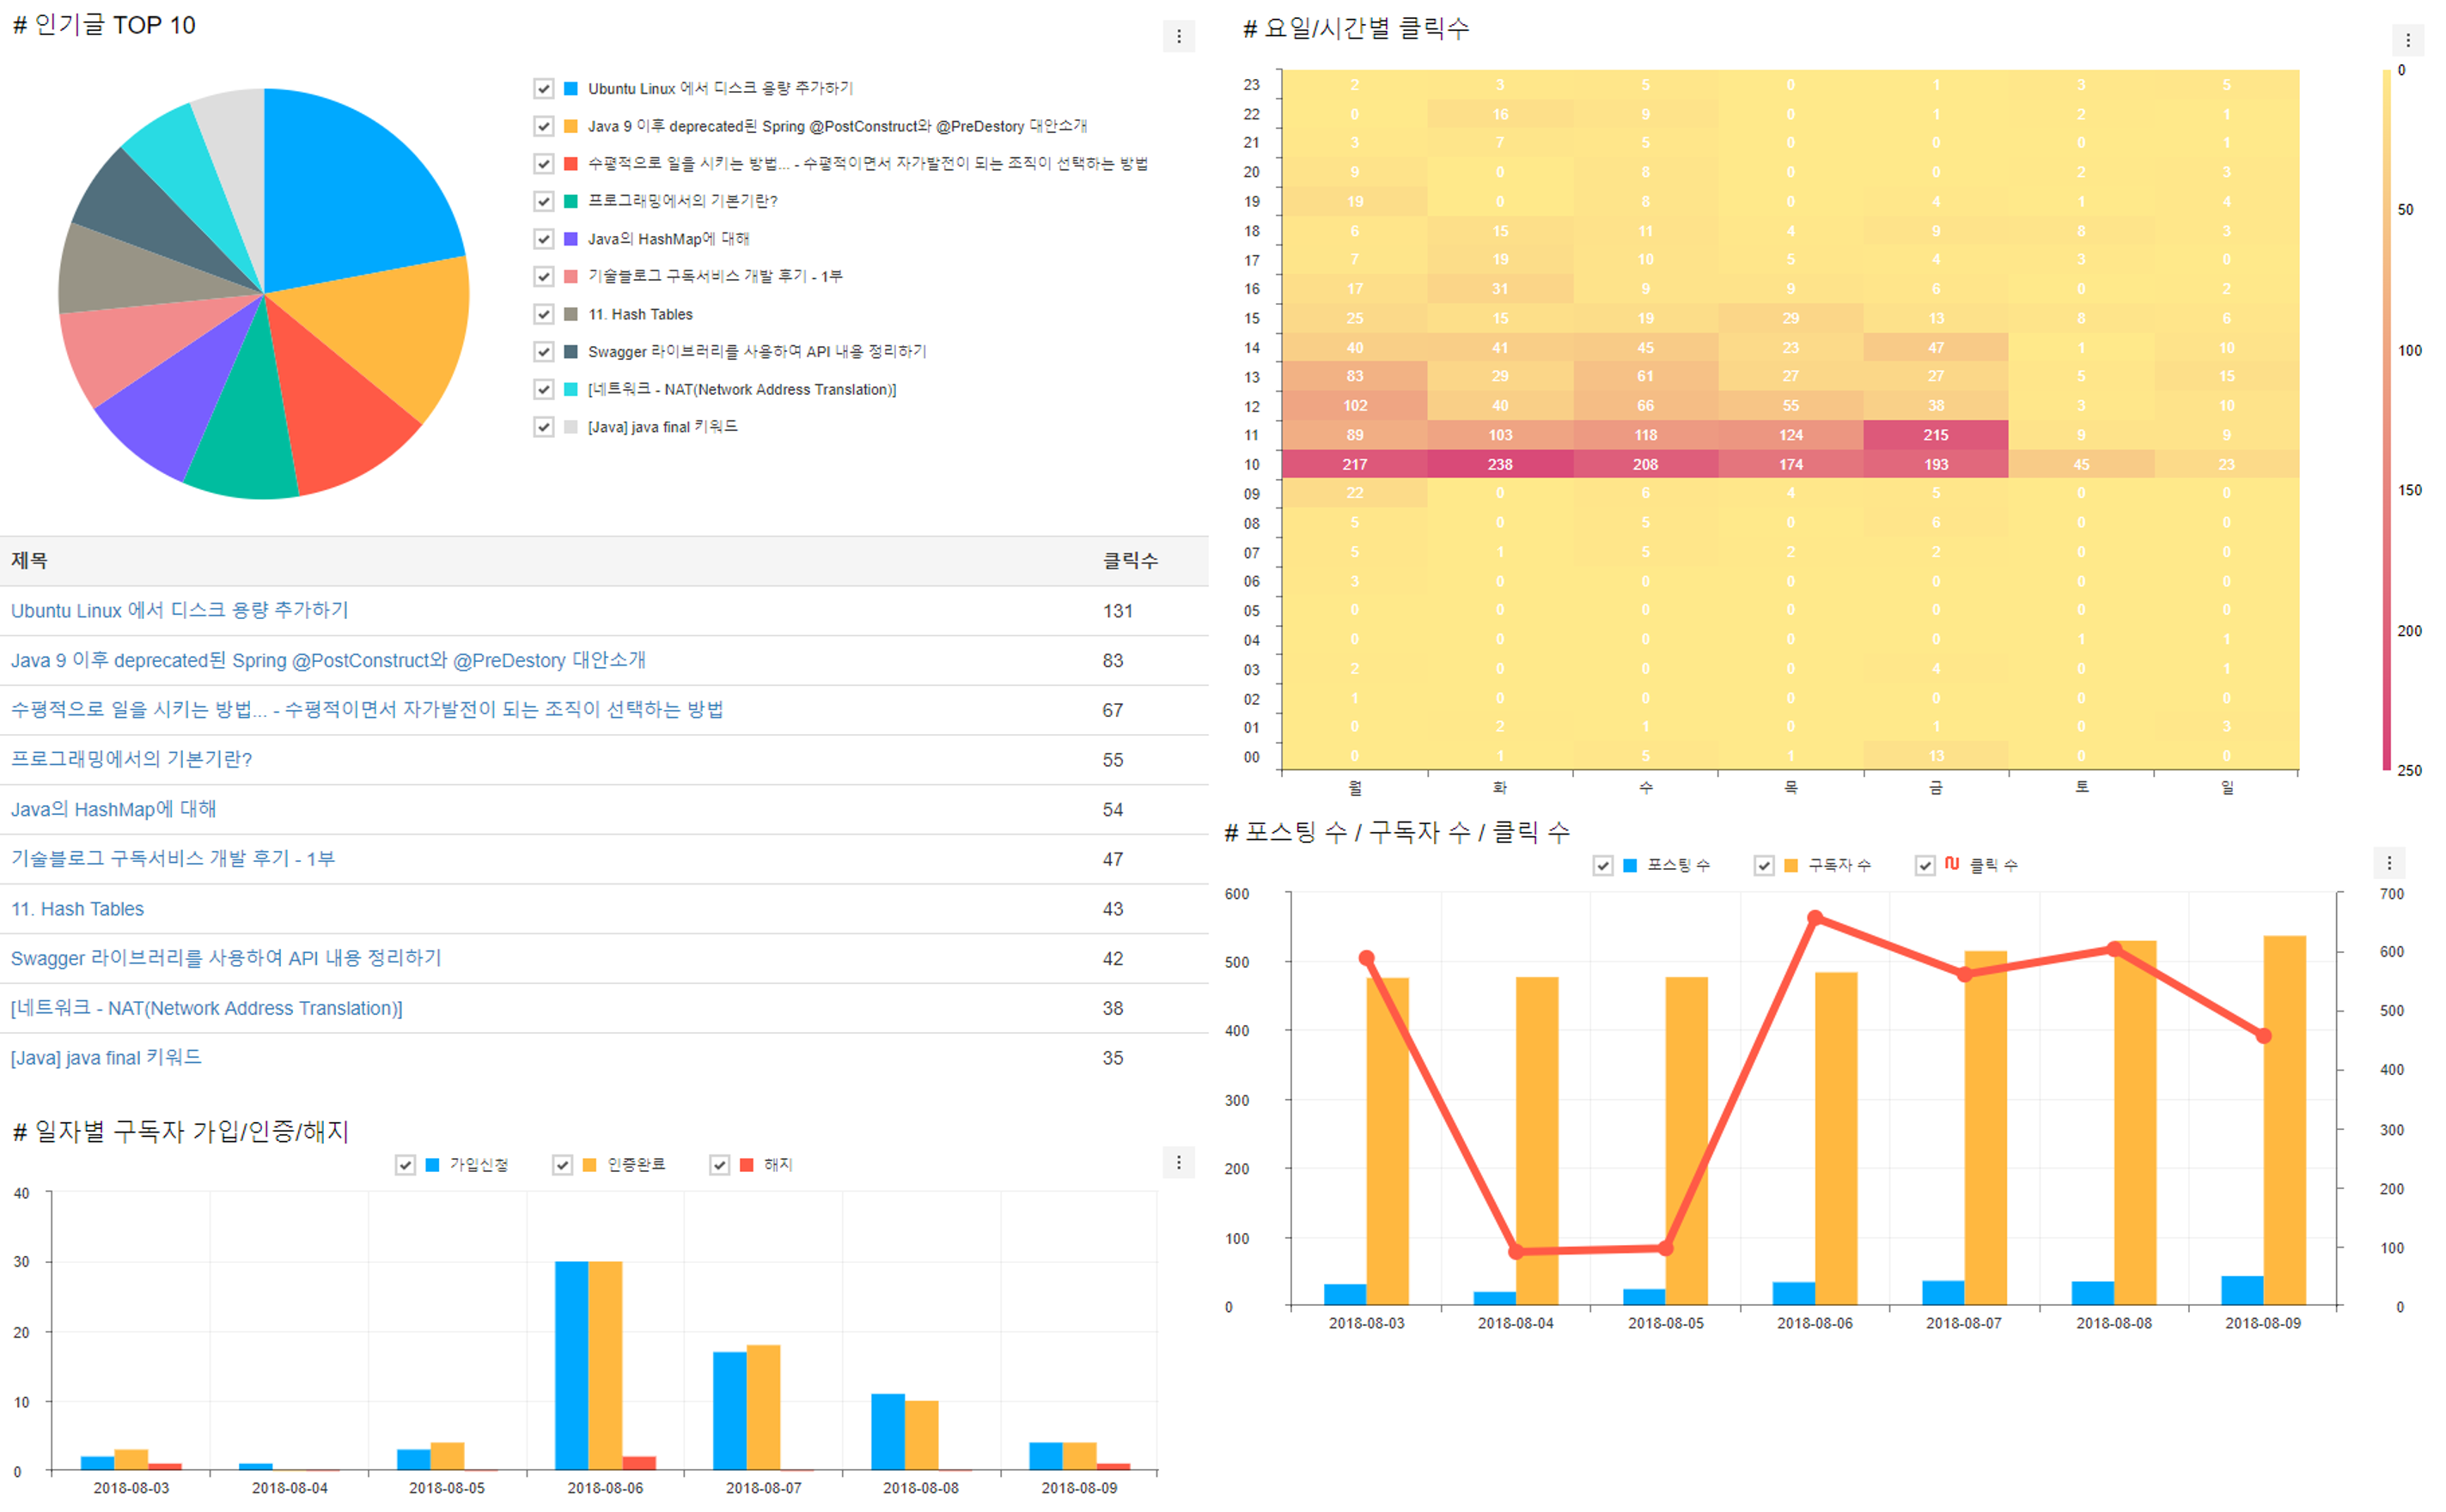Toggle the 네트워크 NAT legend checkbox
Screen dimensions: 2446x1512
(x=543, y=389)
